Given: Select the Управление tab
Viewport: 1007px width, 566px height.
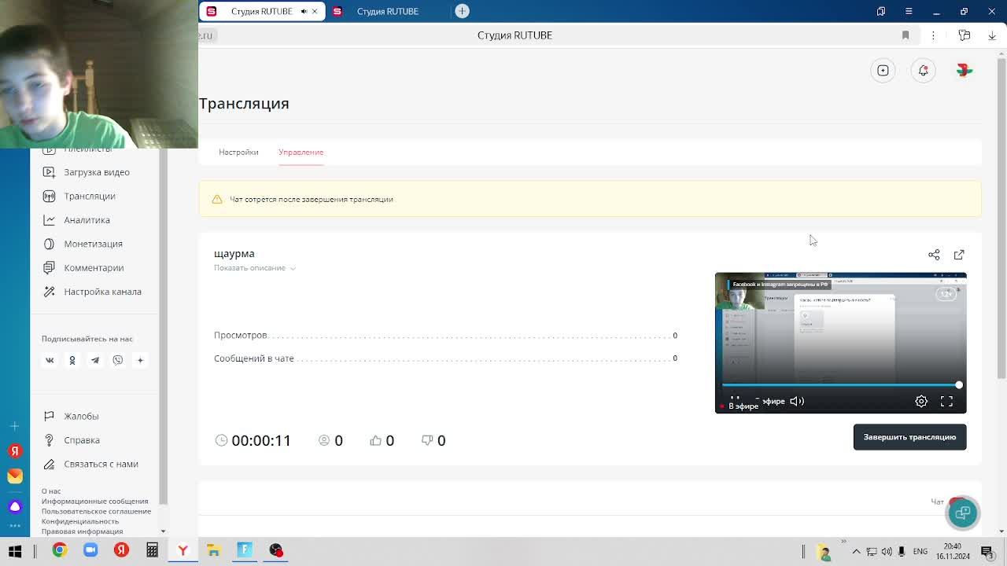Looking at the screenshot, I should tap(301, 152).
